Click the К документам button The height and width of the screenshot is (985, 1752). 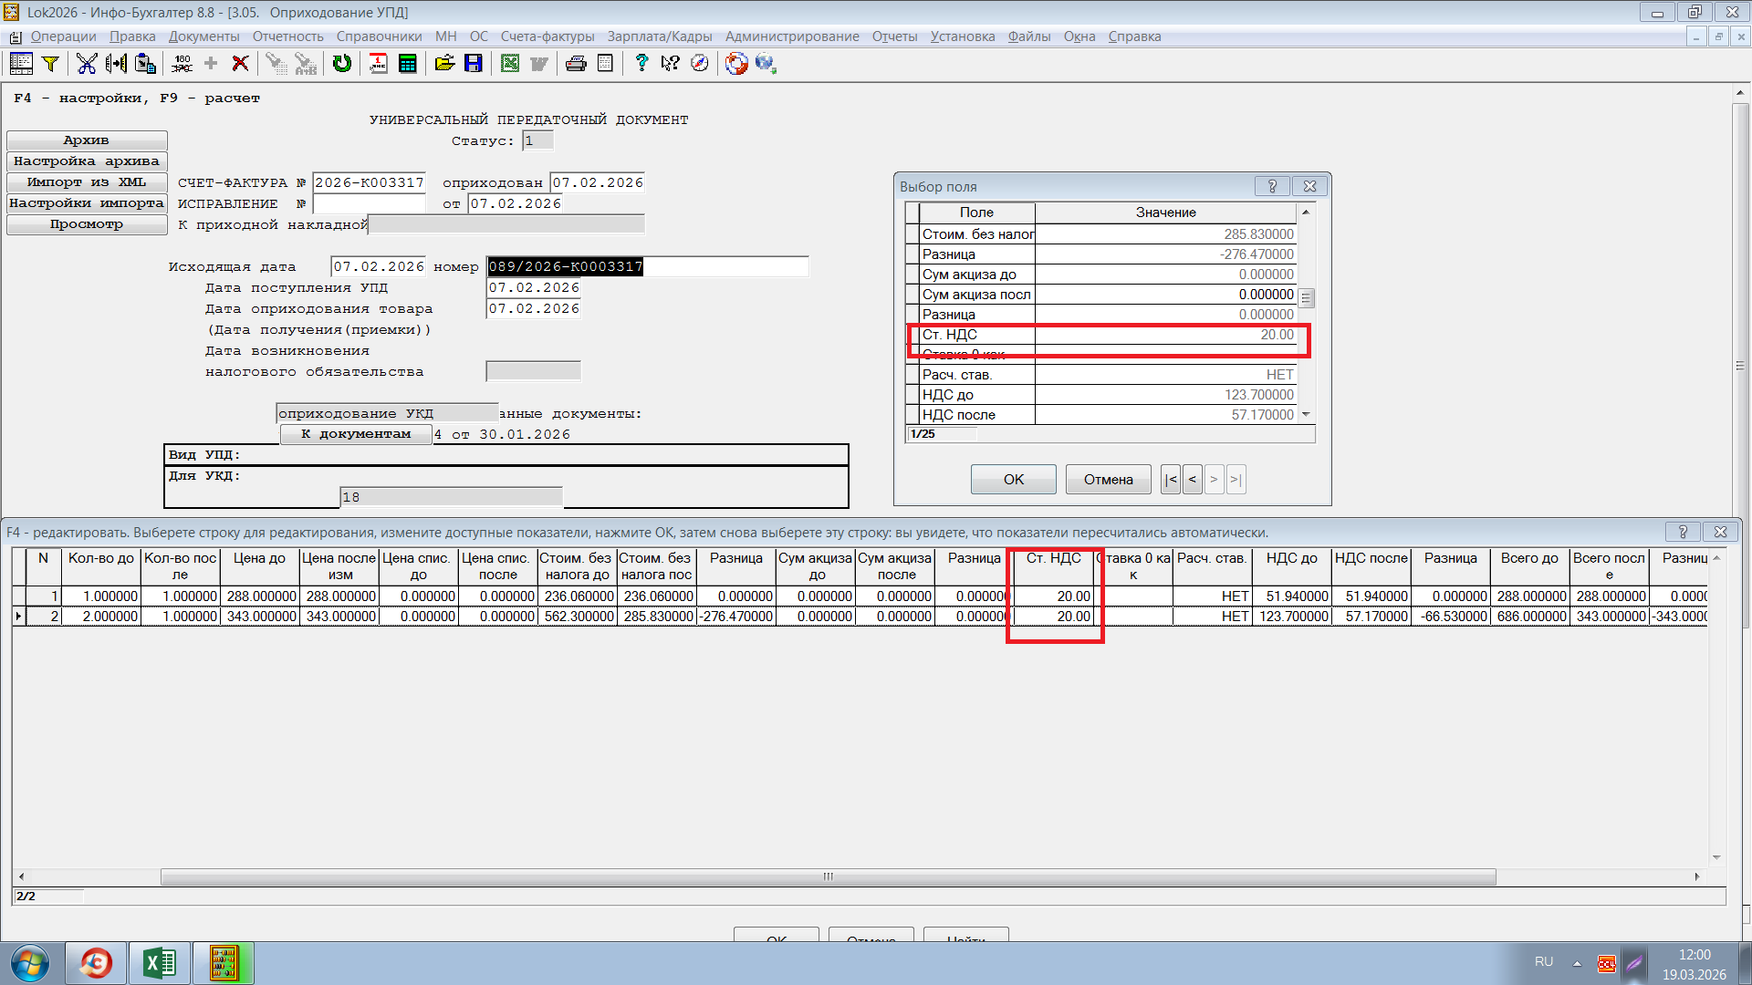[356, 434]
